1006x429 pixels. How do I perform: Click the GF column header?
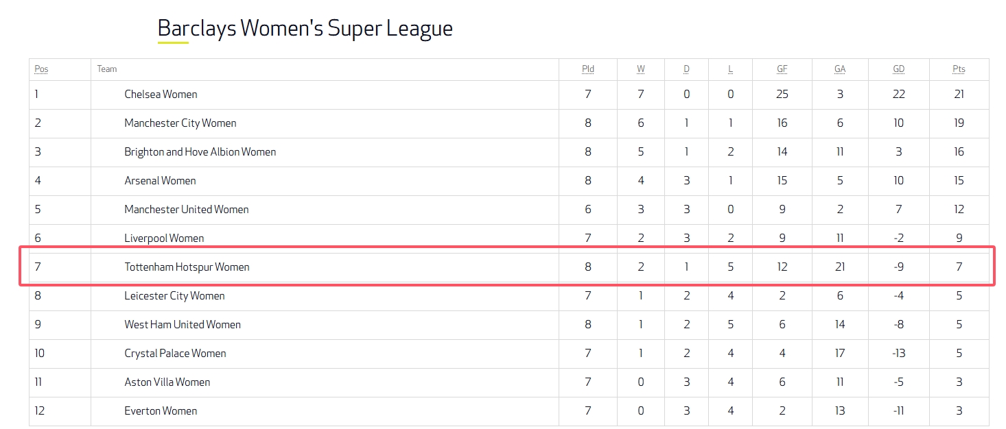click(782, 69)
